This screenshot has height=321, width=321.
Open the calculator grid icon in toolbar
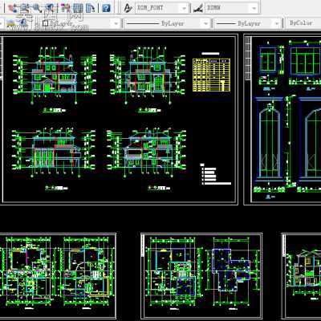click(78, 8)
